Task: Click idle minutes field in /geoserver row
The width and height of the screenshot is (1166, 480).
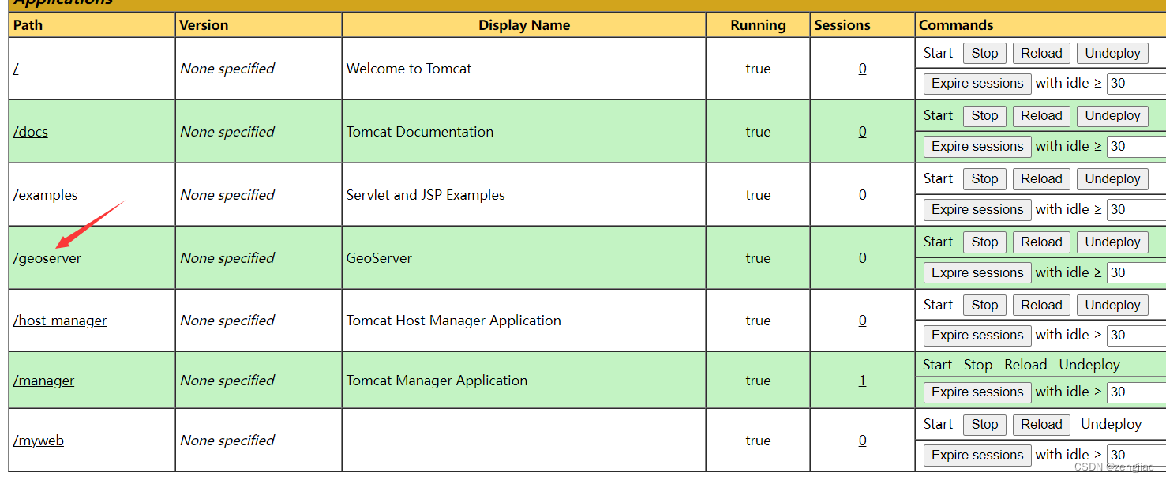Action: click(x=1136, y=272)
